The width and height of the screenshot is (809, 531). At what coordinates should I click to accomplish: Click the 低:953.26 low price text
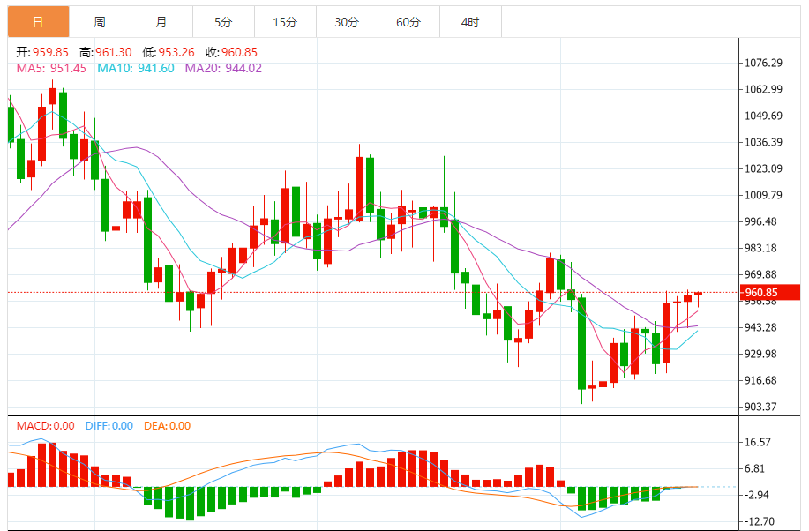click(x=169, y=52)
